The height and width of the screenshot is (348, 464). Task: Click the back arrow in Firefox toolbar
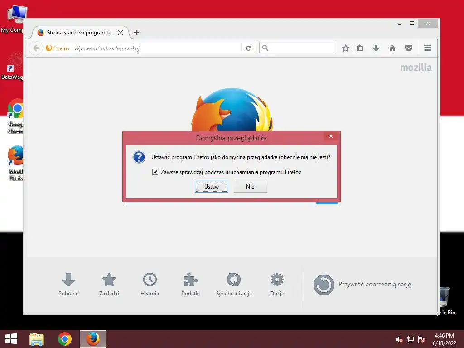coord(36,48)
